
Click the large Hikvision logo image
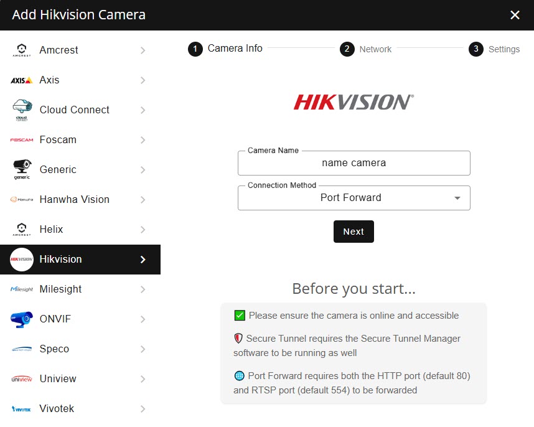coord(354,102)
